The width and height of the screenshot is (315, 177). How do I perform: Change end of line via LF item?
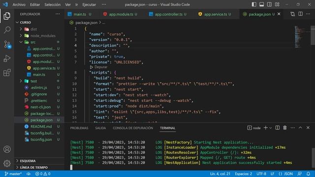(272, 174)
